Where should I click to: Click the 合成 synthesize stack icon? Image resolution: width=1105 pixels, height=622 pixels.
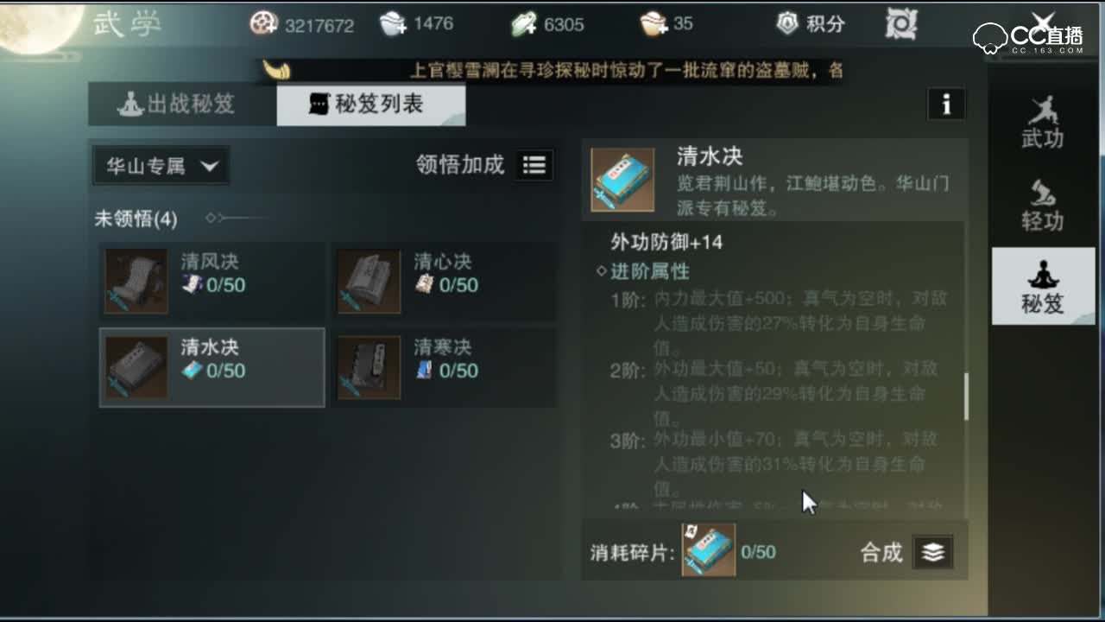(x=932, y=552)
